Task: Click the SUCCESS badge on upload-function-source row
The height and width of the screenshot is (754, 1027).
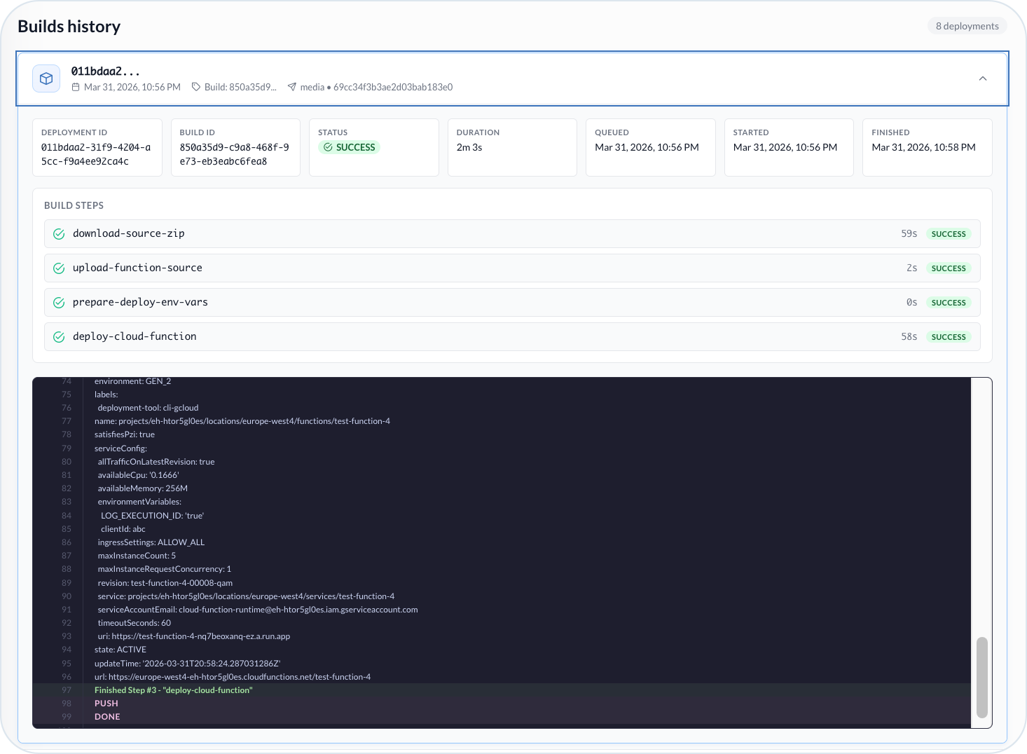Action: [x=949, y=268]
